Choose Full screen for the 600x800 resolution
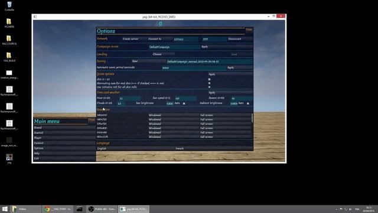 (225, 128)
